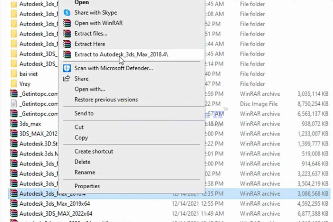Open the Send to submenu
333x222 pixels.
[x=84, y=114]
